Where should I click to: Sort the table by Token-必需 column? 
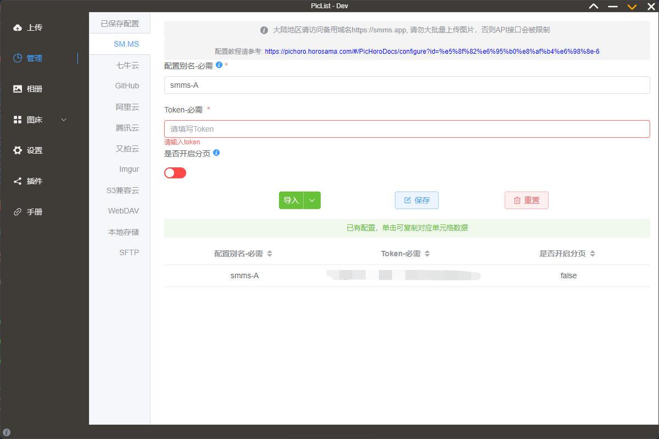pos(427,254)
